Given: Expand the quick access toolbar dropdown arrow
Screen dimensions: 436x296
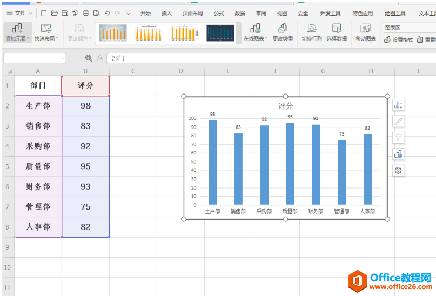Looking at the screenshot, I should [x=128, y=13].
